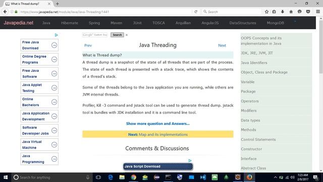Open the JUnit navbar item
323x182 pixels.
tap(137, 23)
